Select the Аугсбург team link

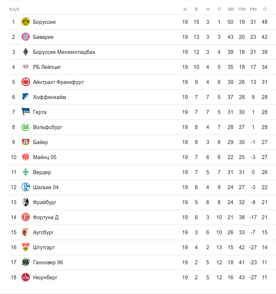[43, 232]
